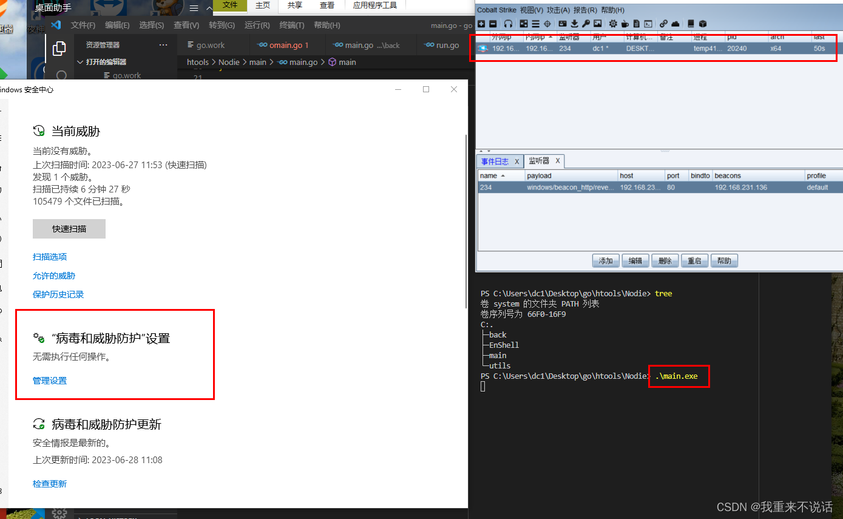
Task: Open listeners via the headphones icon
Action: coord(508,24)
